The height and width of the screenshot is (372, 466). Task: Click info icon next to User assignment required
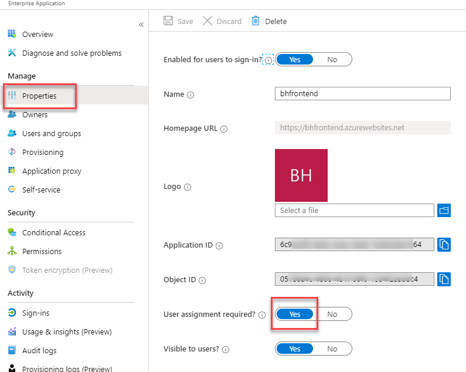[262, 315]
